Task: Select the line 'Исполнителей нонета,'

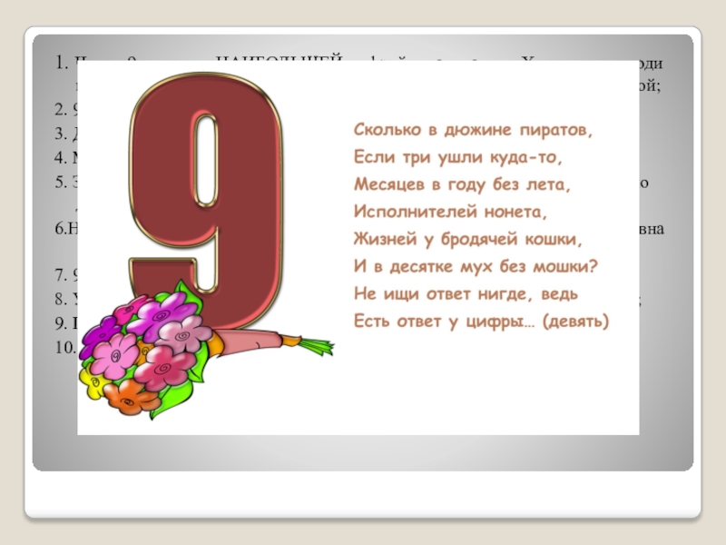Action: [x=451, y=212]
